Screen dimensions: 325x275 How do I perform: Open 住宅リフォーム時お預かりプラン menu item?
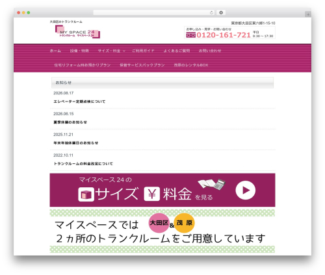point(83,65)
